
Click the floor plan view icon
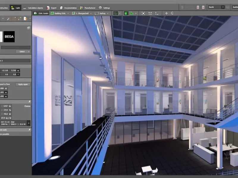[116, 13]
